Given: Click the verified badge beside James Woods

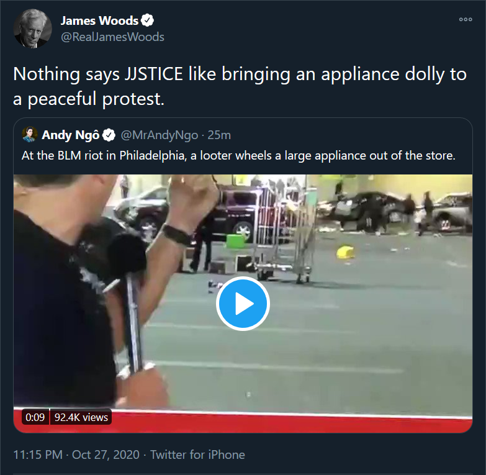Looking at the screenshot, I should tap(147, 20).
